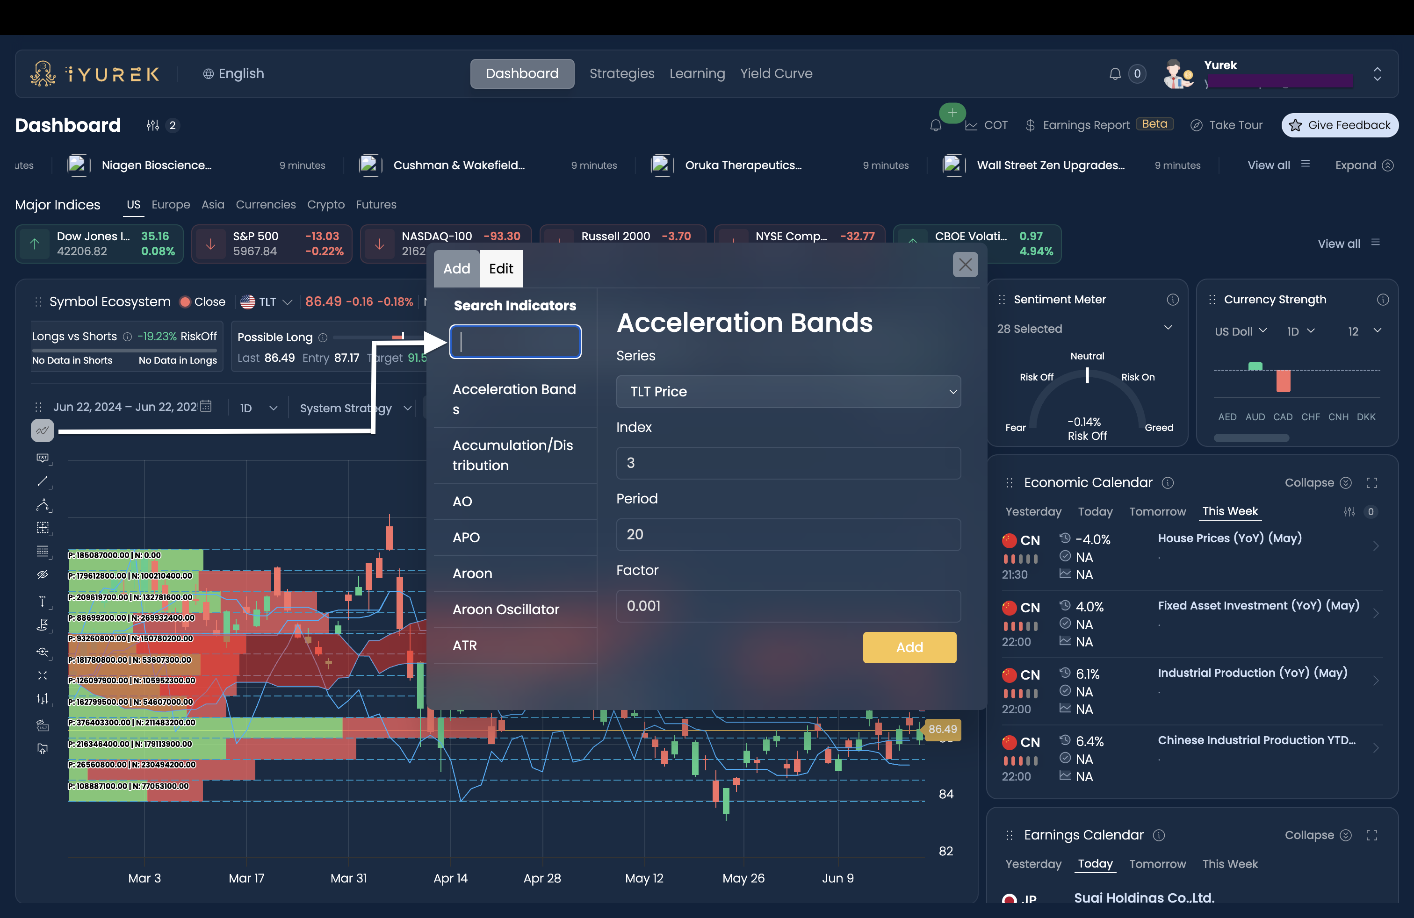Switch to the Edit tab
This screenshot has height=918, width=1414.
501,268
